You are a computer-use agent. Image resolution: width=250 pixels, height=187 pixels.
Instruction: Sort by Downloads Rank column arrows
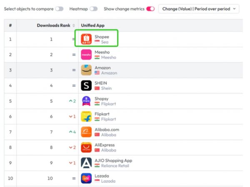coord(74,25)
